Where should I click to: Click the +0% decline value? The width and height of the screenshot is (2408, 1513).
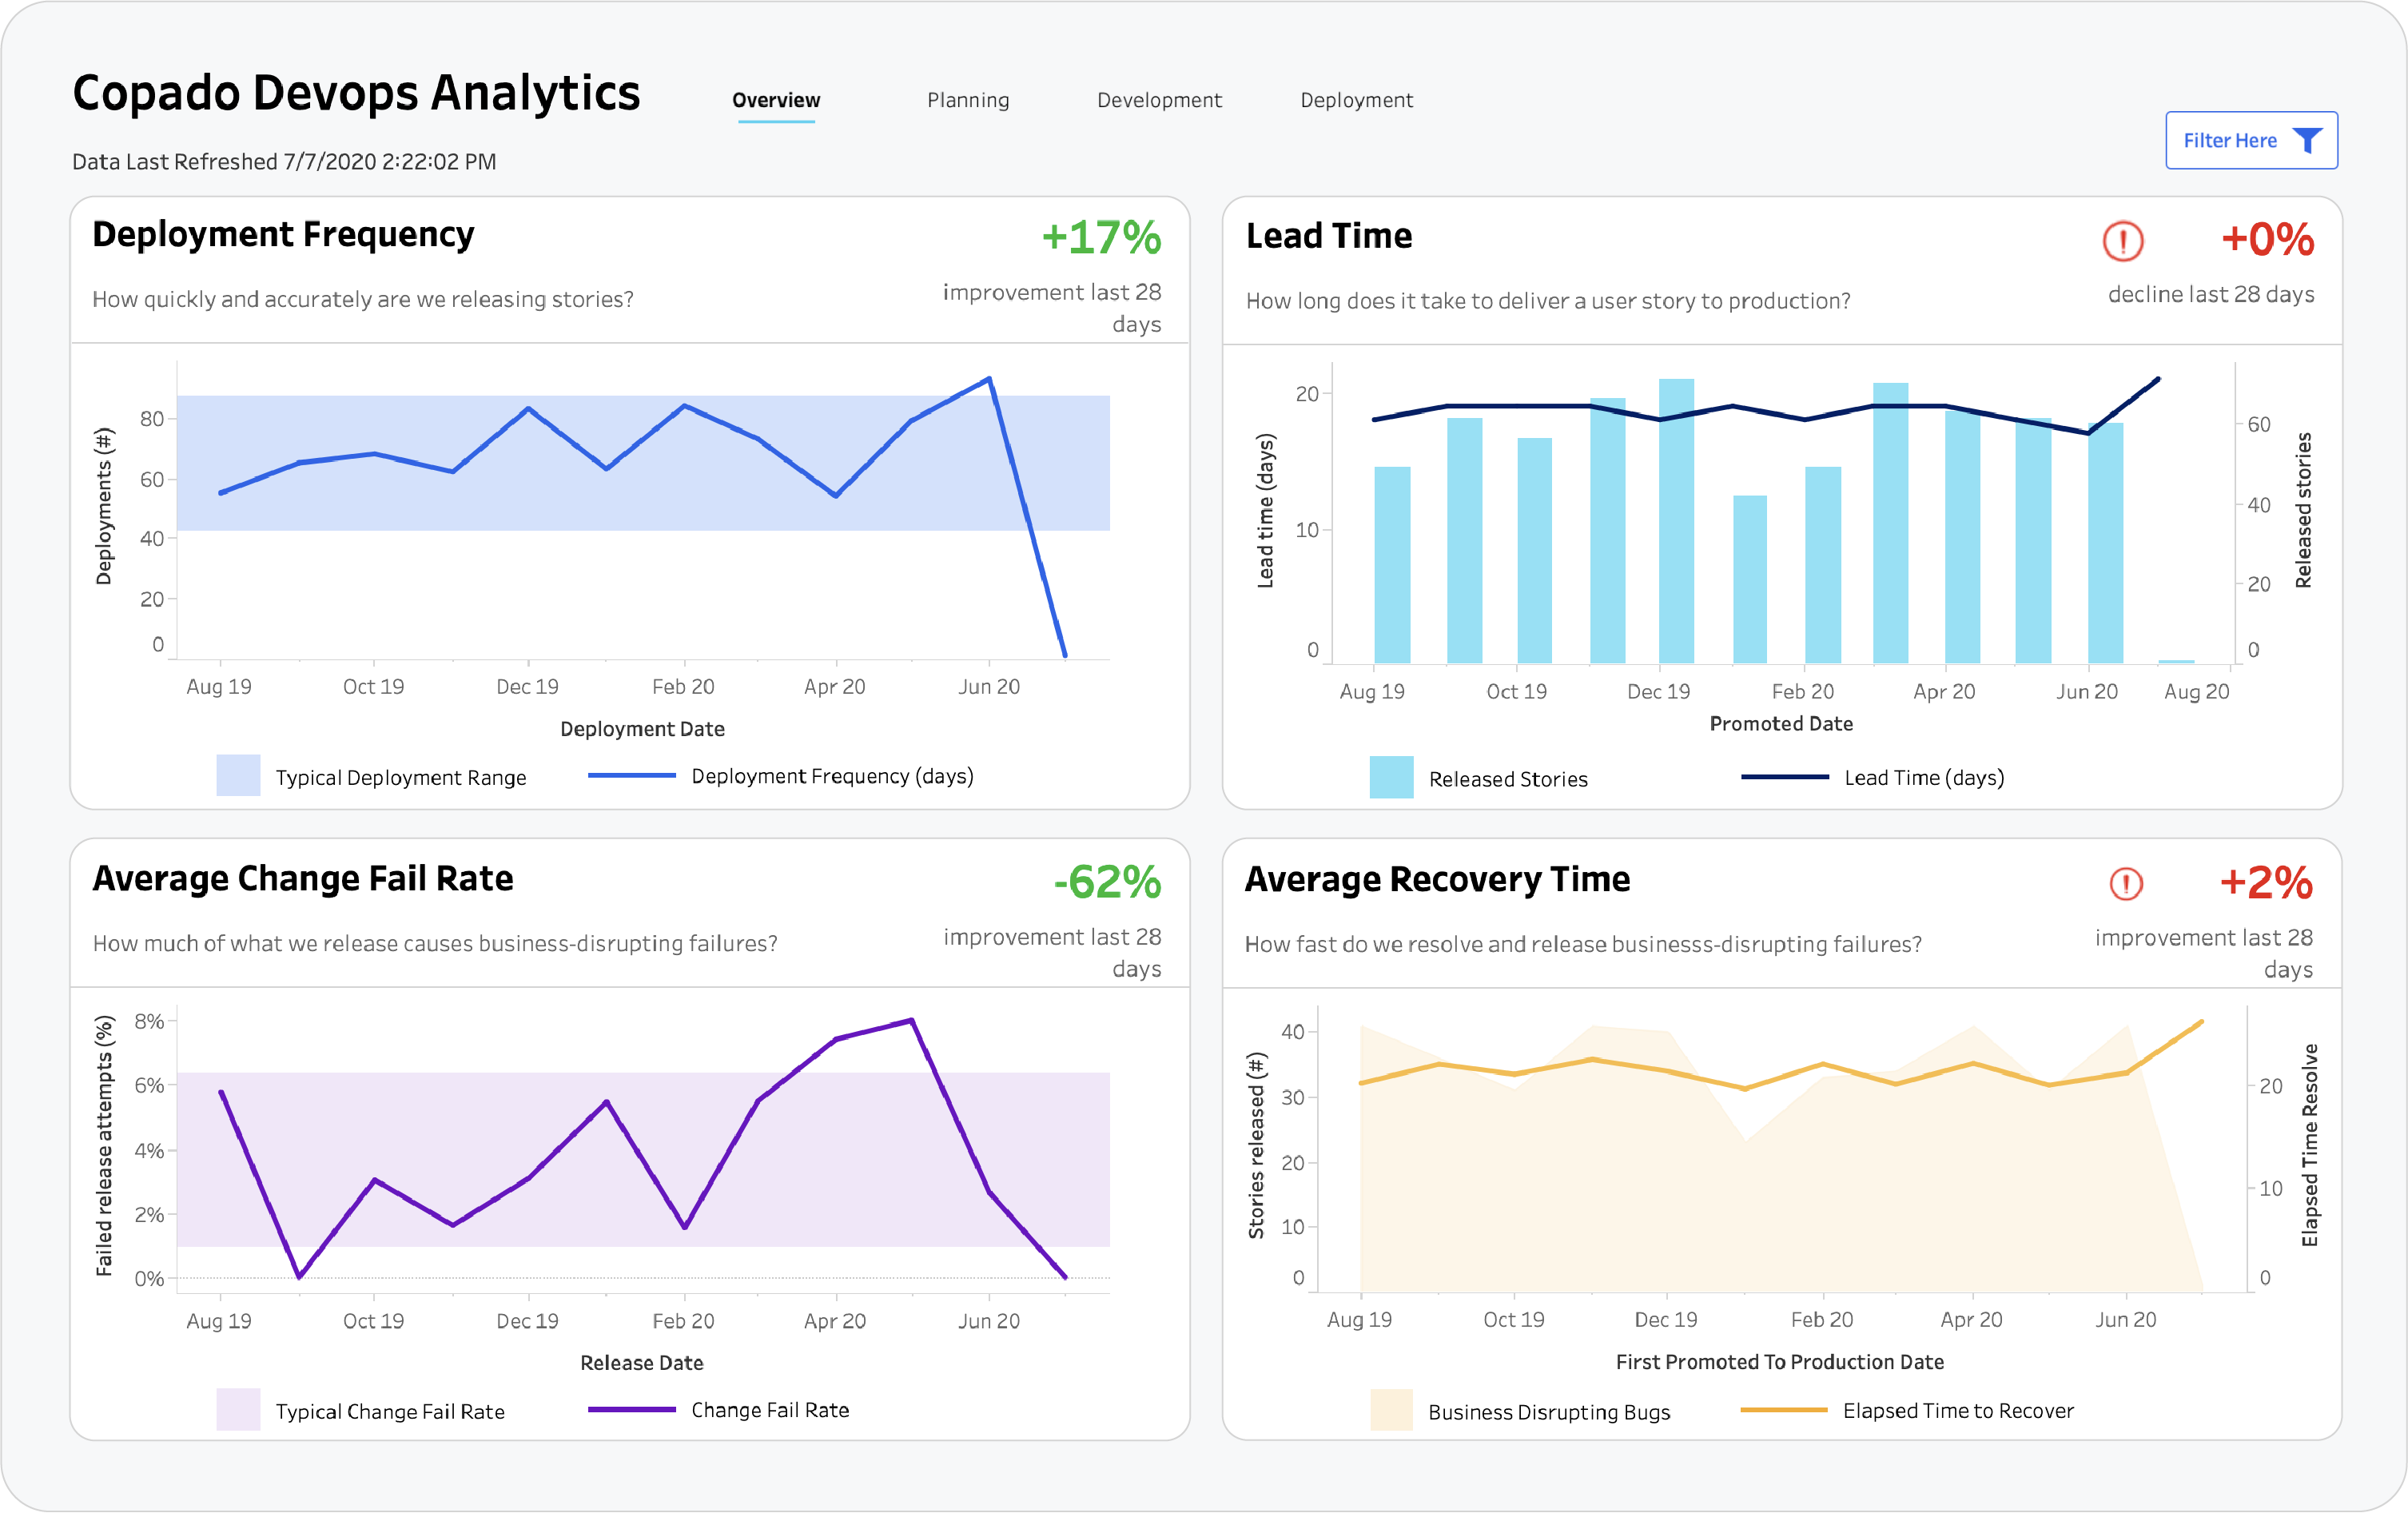2267,240
